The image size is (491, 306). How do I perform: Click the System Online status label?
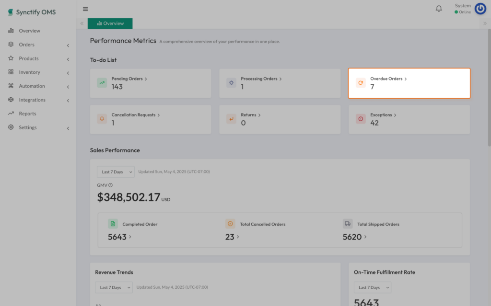click(x=463, y=12)
